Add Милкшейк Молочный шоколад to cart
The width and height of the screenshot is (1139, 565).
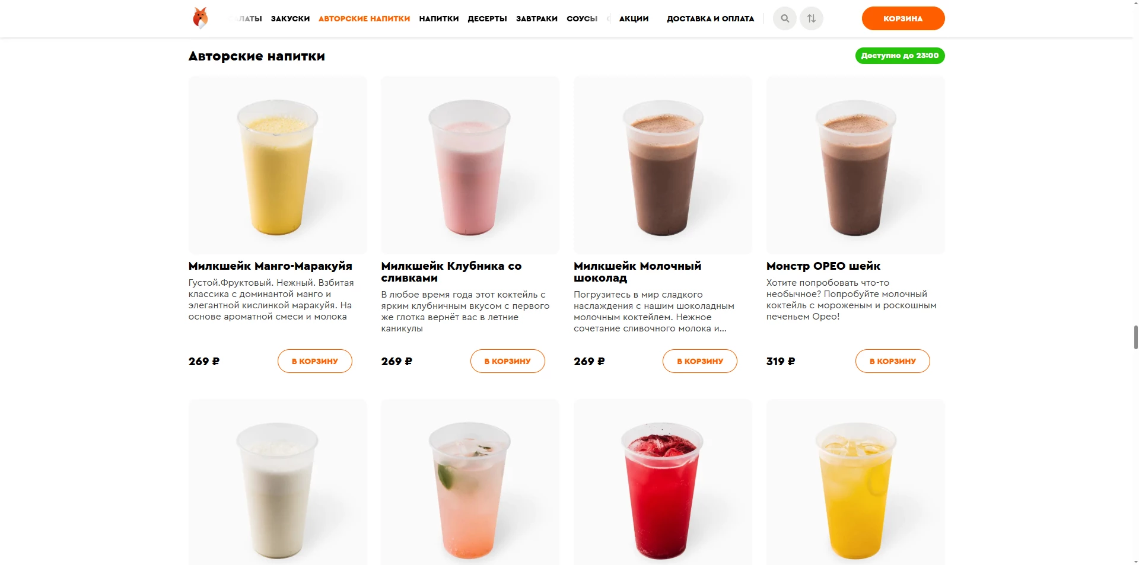[700, 361]
